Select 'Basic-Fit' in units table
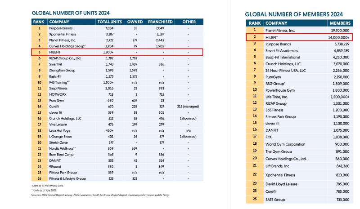 (55, 76)
